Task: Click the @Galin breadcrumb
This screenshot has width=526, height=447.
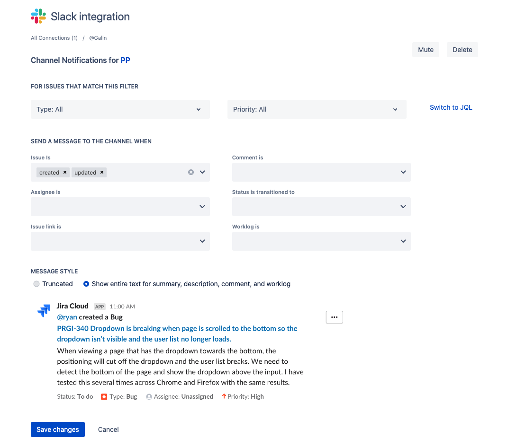Action: pos(98,38)
